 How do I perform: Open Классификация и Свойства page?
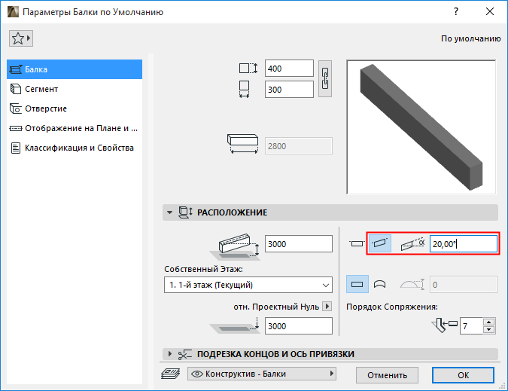coord(75,148)
